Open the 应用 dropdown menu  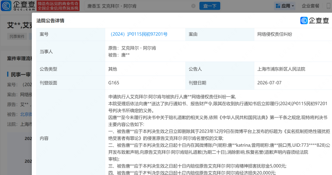click(x=285, y=6)
